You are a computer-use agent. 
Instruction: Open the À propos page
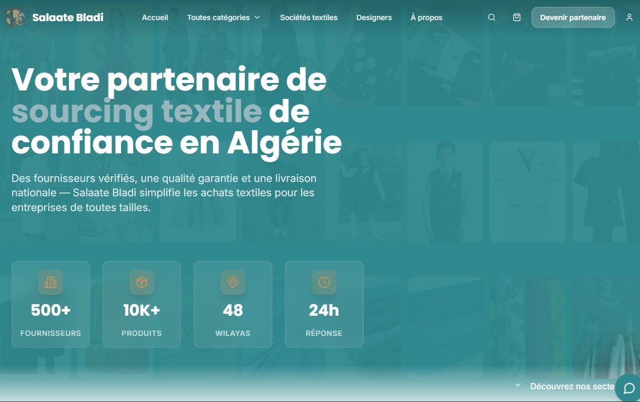click(x=426, y=17)
